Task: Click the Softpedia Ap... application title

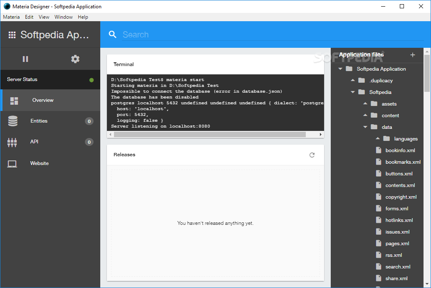Action: point(54,35)
